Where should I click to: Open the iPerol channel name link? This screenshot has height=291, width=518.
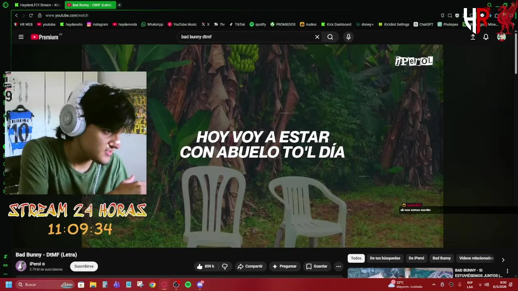click(35, 264)
